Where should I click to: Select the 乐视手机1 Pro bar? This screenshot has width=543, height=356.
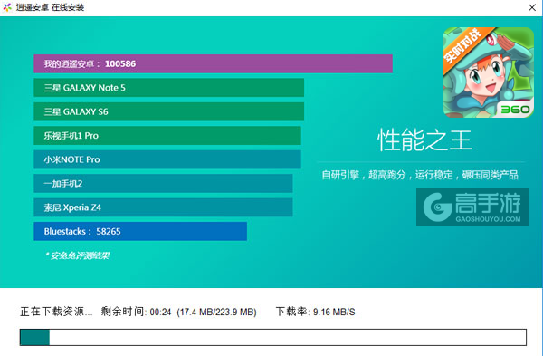coord(167,136)
